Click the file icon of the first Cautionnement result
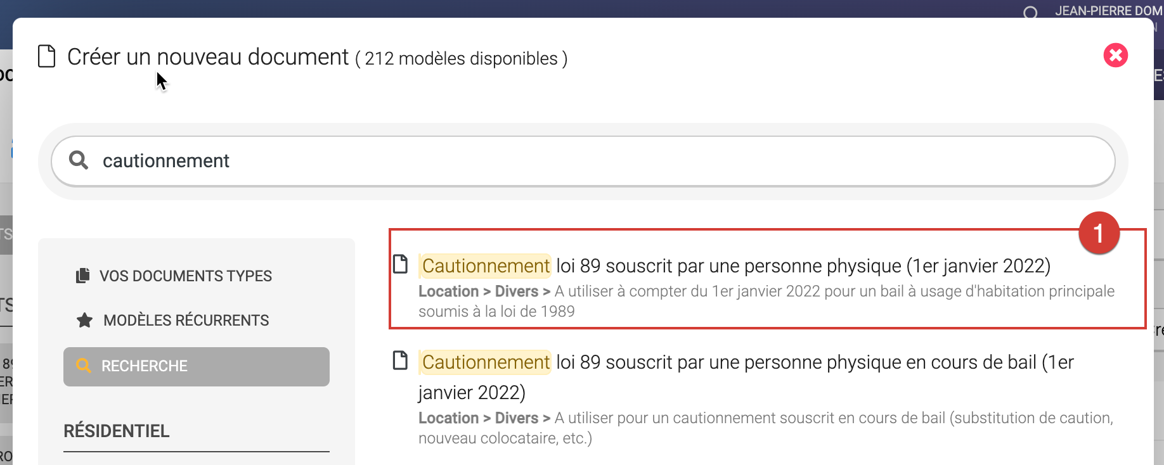This screenshot has width=1164, height=465. [401, 264]
